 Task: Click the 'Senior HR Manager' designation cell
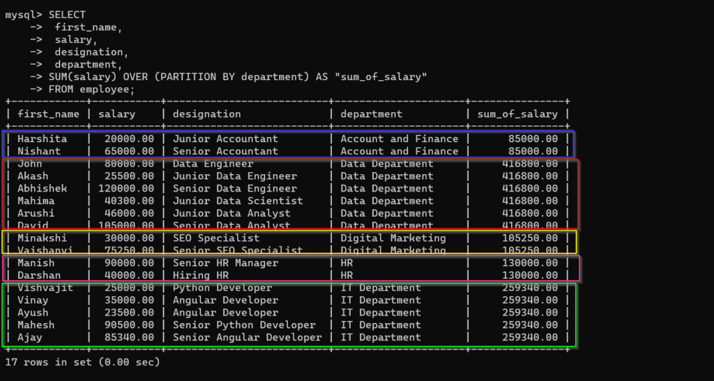coord(225,263)
